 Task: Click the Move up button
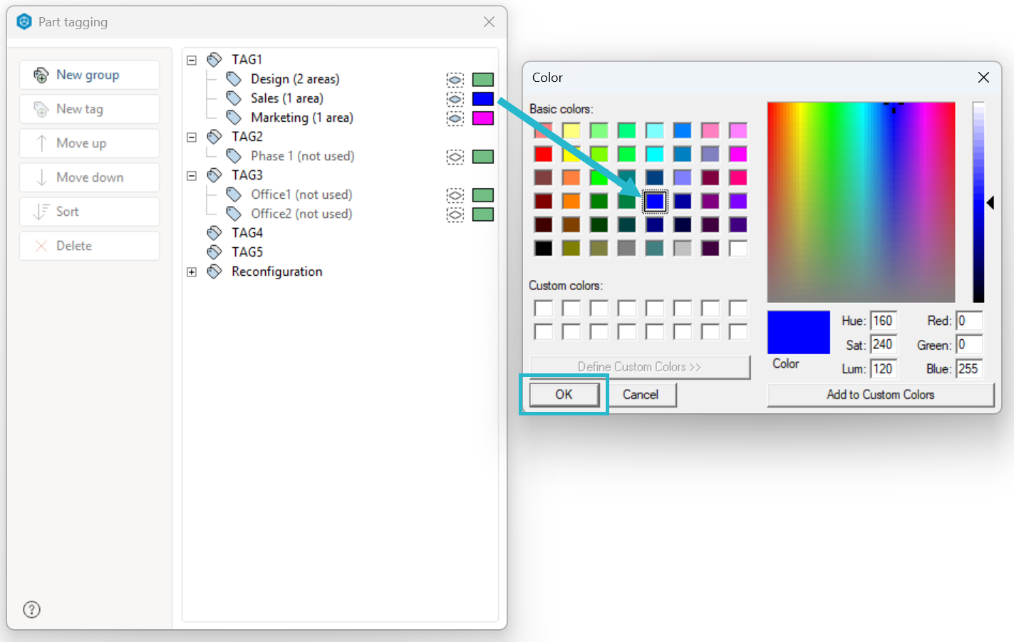pos(89,143)
